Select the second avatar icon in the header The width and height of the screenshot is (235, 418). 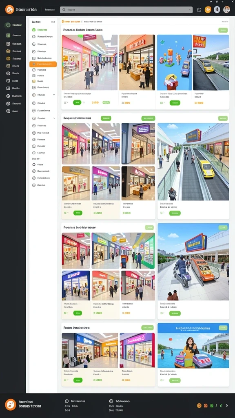pos(217,10)
